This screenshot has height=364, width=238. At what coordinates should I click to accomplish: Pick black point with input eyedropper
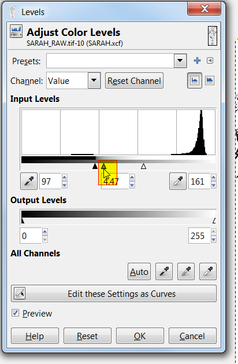pos(29,181)
